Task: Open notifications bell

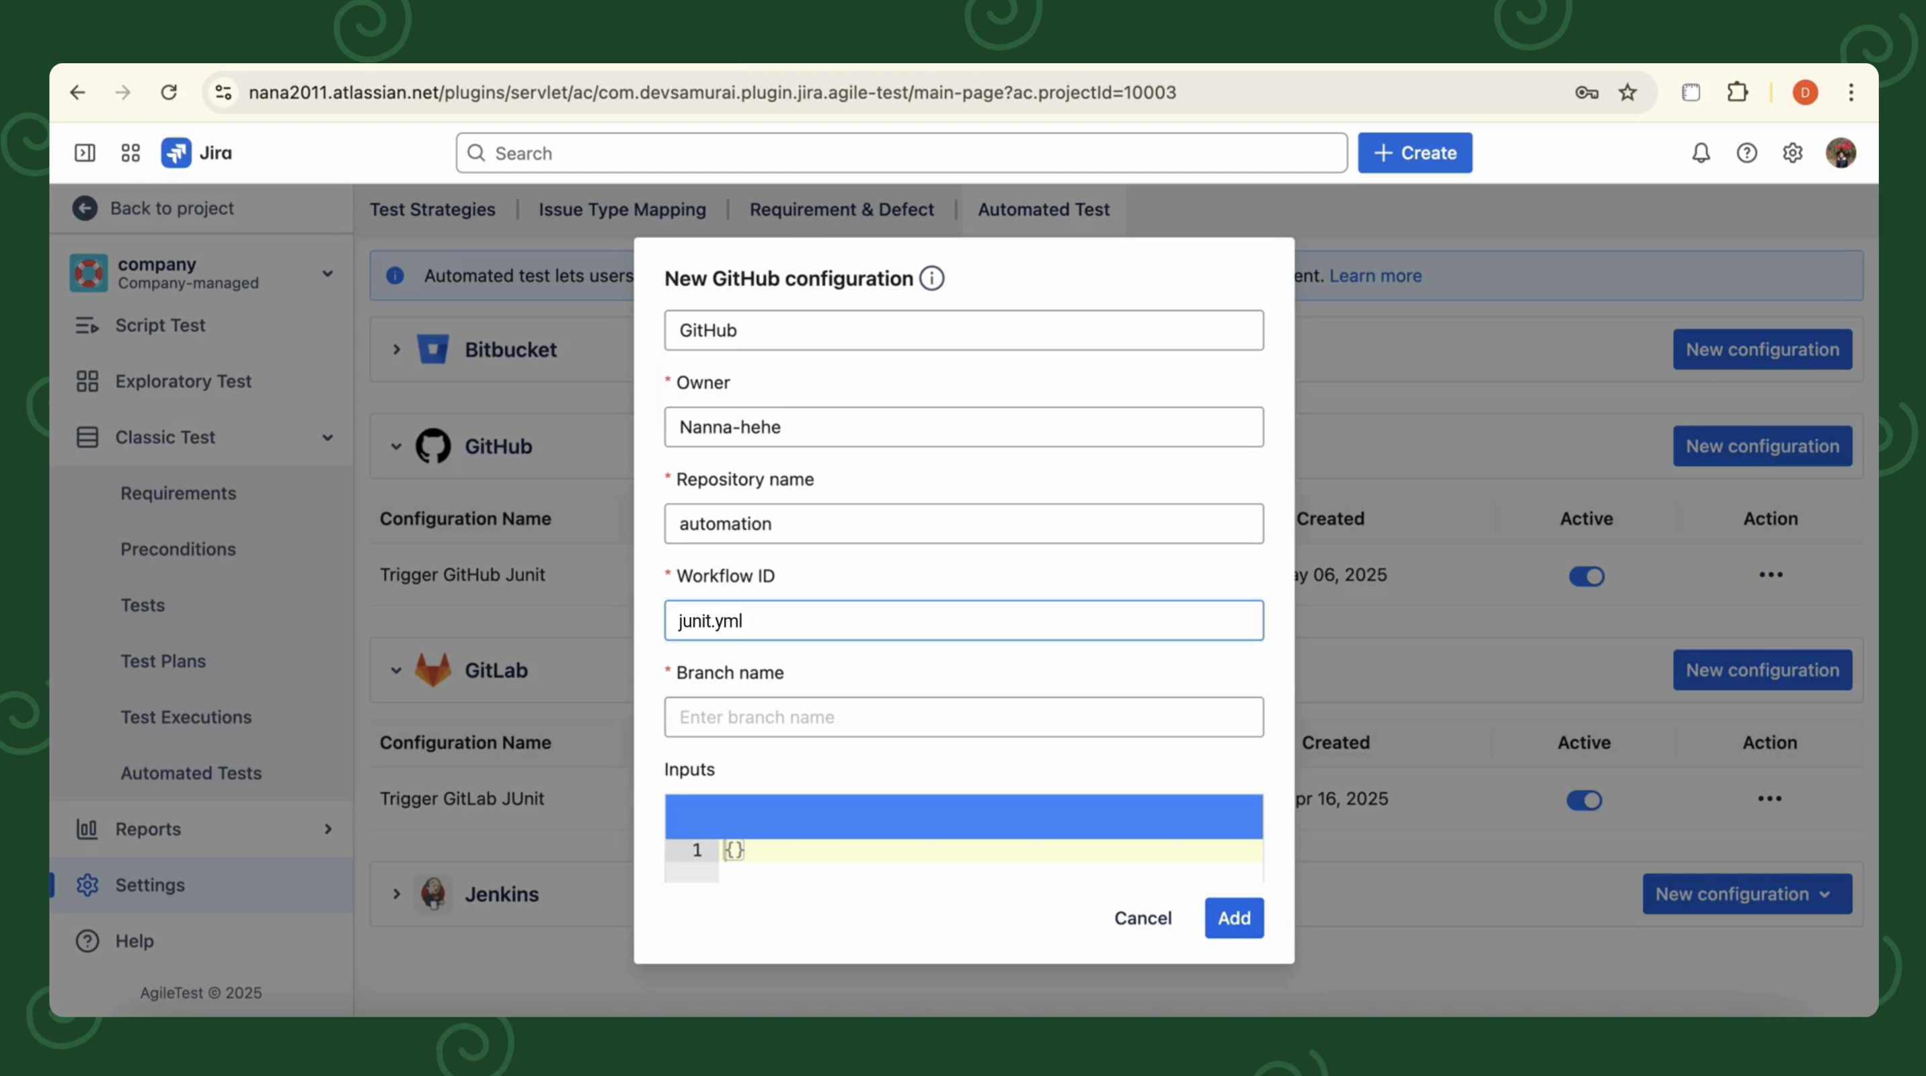Action: (x=1700, y=153)
